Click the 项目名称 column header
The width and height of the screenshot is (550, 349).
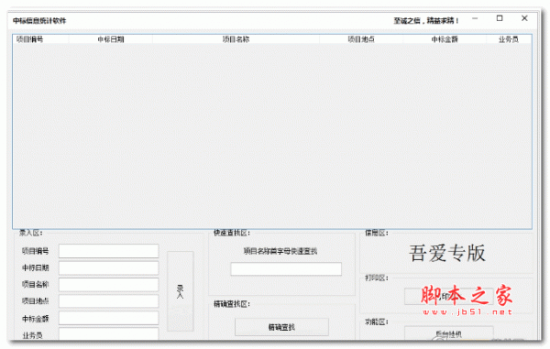[236, 39]
